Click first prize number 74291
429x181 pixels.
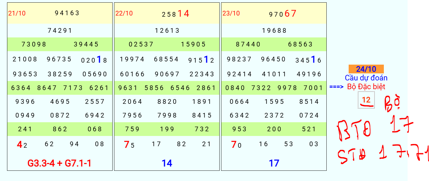coord(60,30)
